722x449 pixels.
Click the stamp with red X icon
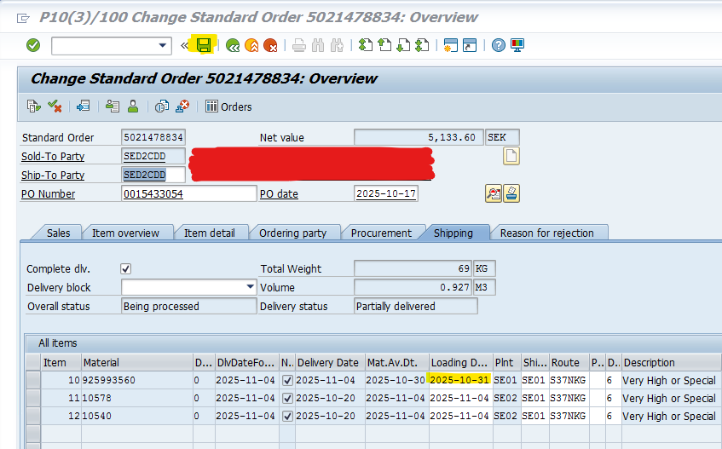click(x=182, y=106)
